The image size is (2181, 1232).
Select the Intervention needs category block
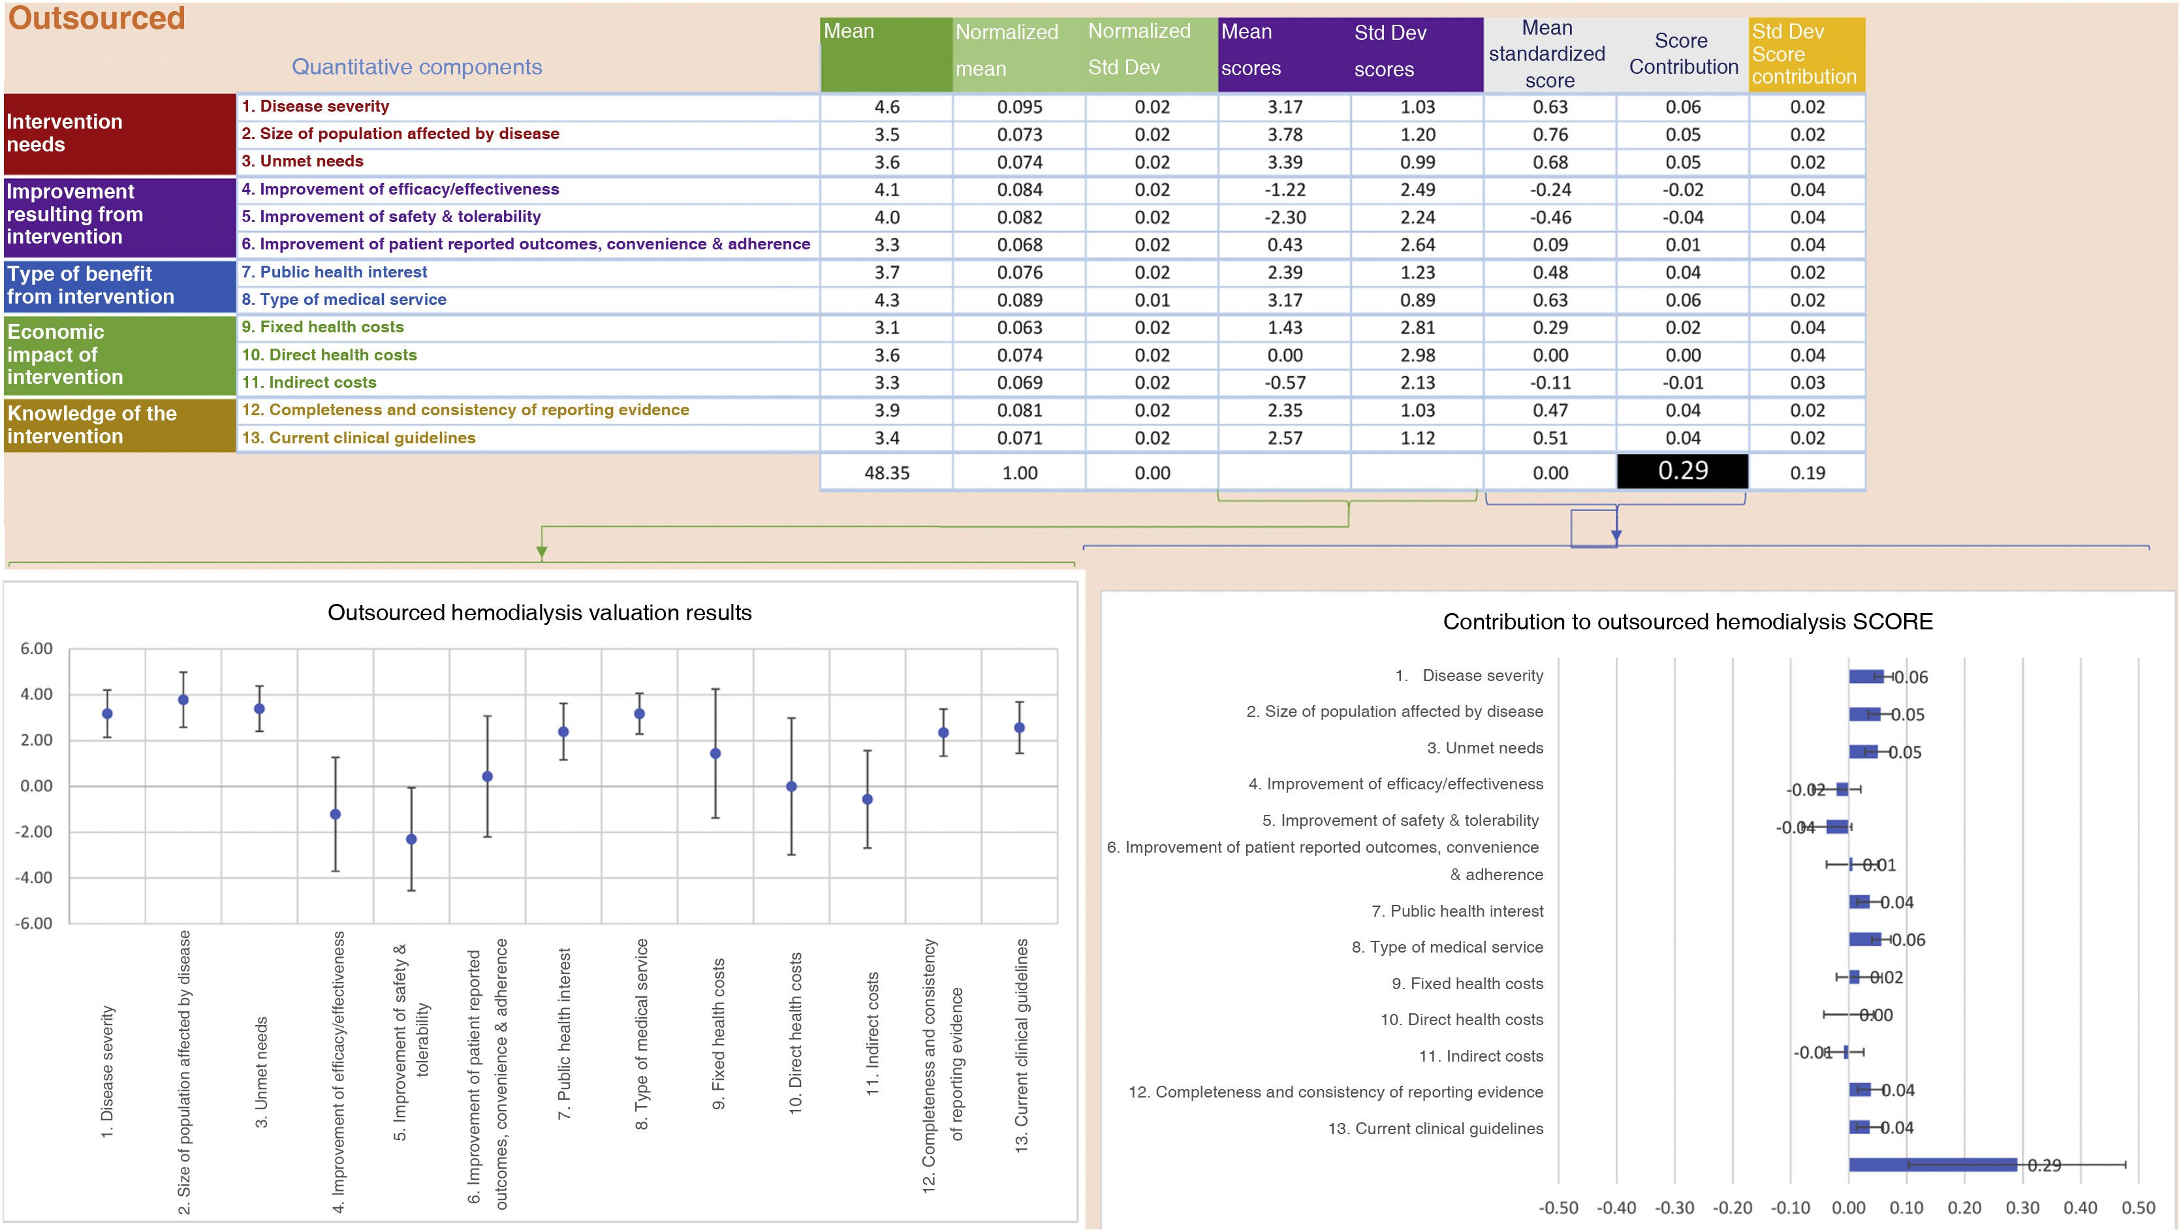(119, 134)
